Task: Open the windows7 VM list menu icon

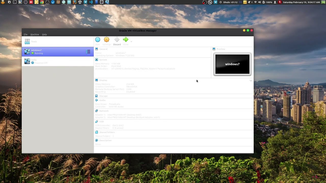Action: pos(88,52)
